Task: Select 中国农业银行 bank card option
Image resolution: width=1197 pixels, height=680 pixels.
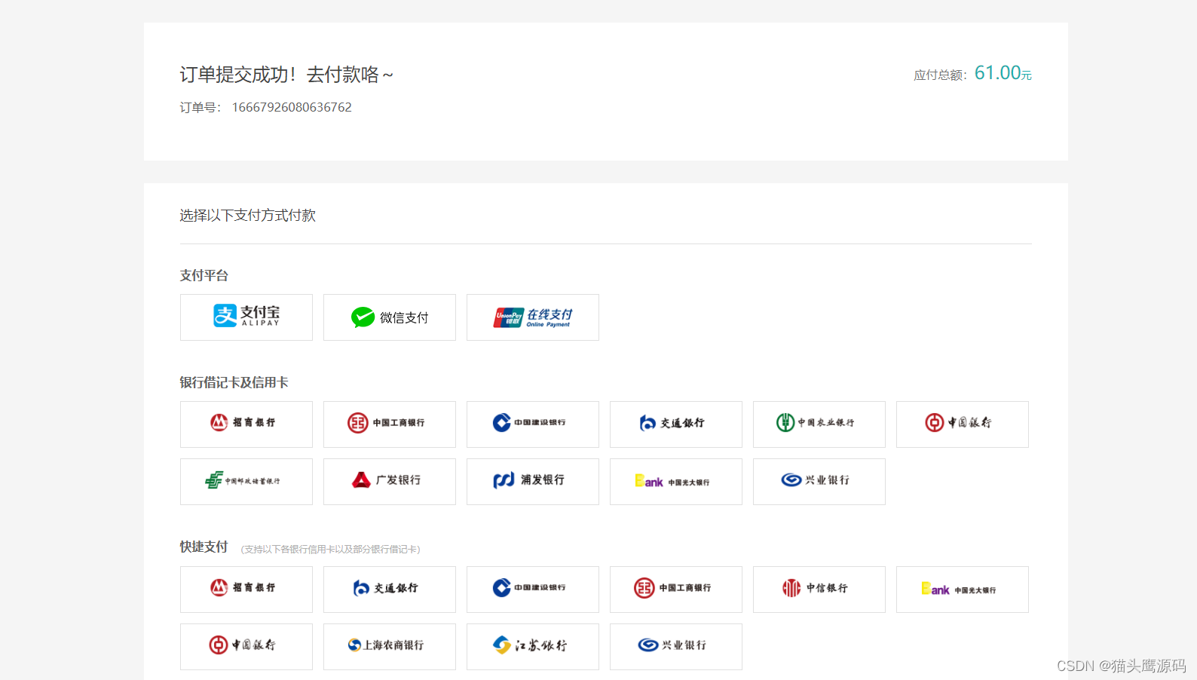Action: coord(819,424)
